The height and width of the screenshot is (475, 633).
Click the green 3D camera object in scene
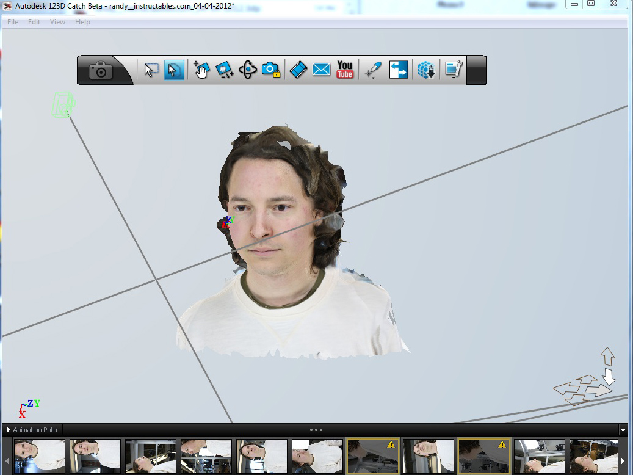63,105
